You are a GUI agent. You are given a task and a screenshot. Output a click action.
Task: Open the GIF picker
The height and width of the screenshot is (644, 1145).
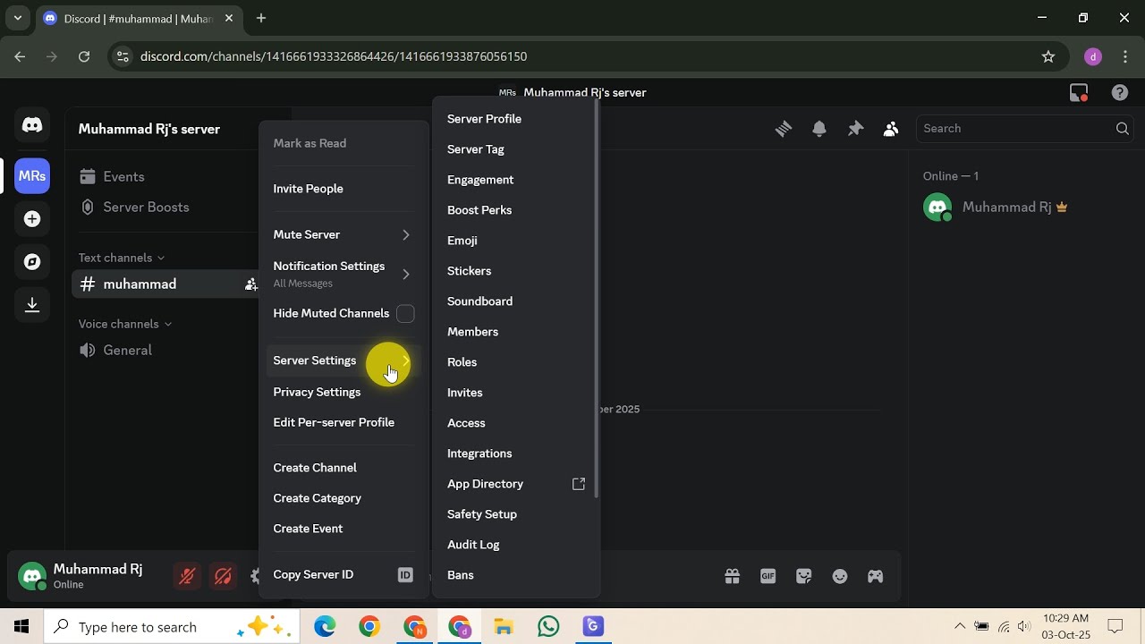[x=768, y=576]
